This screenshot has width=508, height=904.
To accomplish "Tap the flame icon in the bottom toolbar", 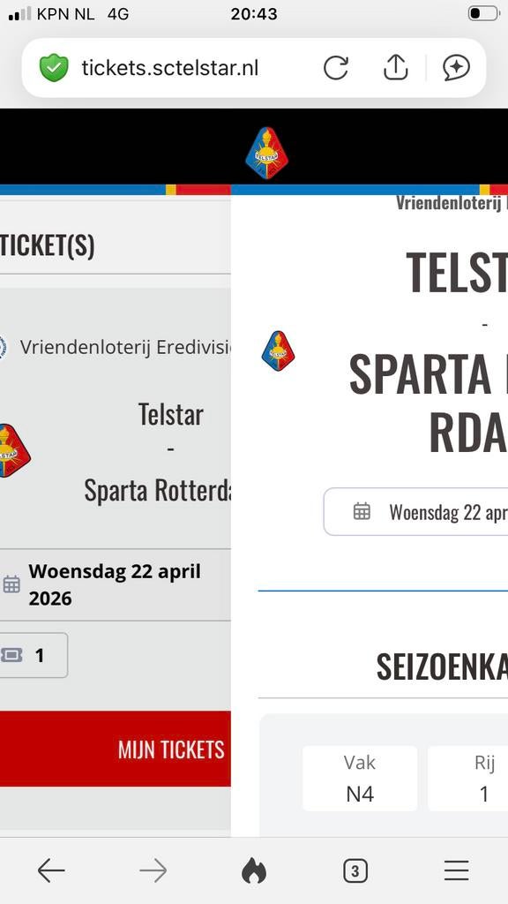I will pos(255,870).
